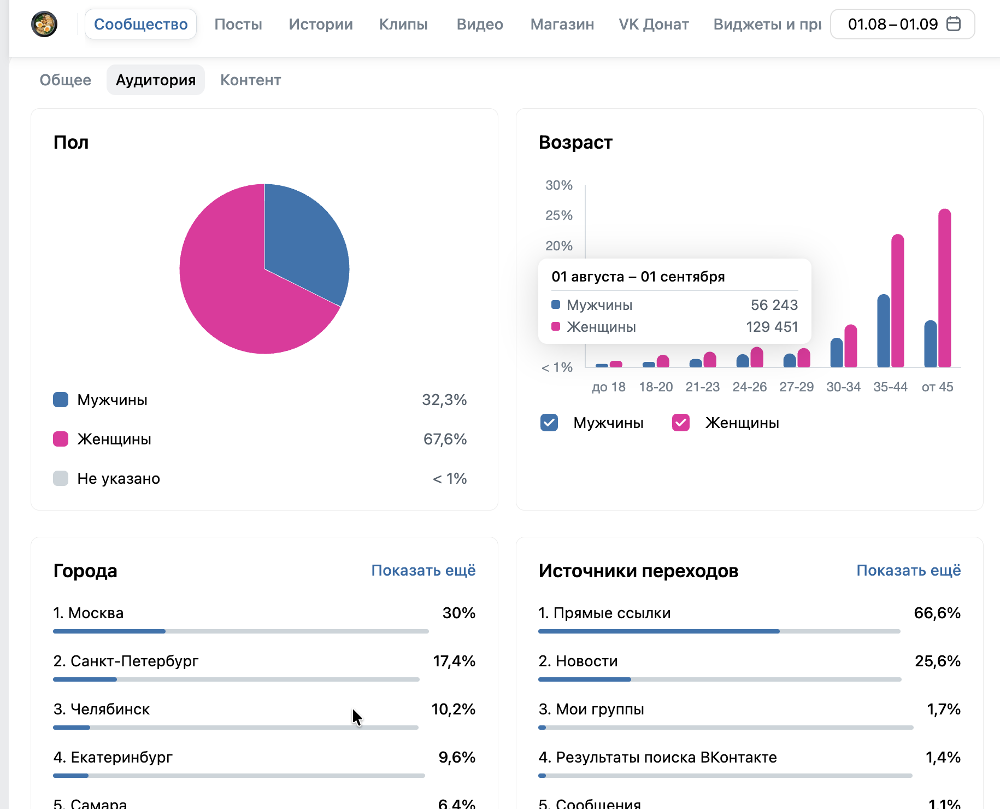This screenshot has width=1000, height=809.
Task: Open the 01.08–01.09 date range picker
Action: (902, 24)
